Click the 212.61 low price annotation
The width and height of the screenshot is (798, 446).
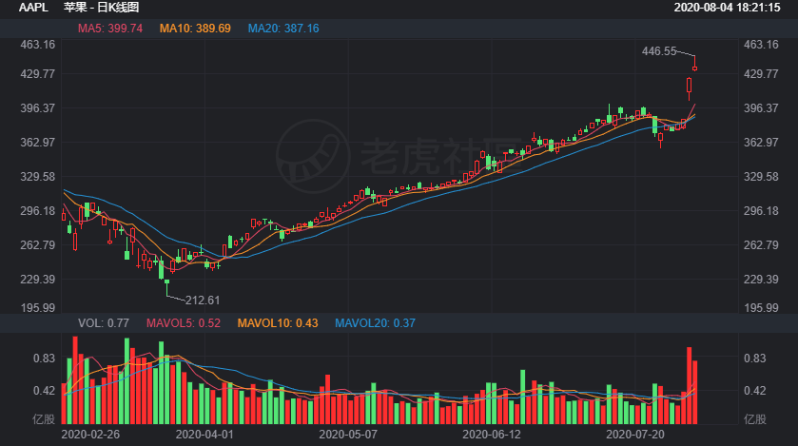203,301
